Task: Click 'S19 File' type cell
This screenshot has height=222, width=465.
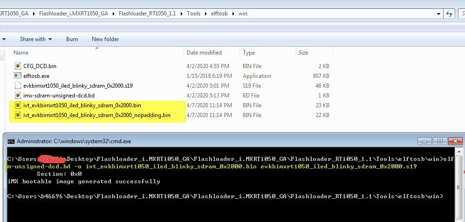Action: (x=252, y=86)
